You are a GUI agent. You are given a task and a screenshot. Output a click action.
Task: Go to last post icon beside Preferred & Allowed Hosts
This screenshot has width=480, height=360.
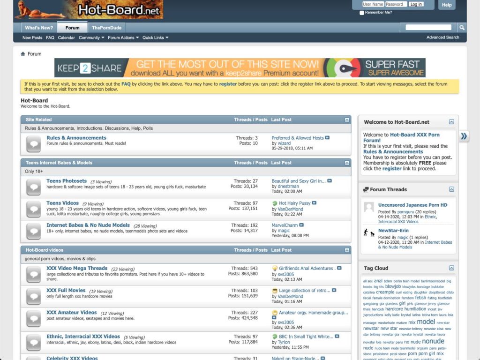point(327,138)
